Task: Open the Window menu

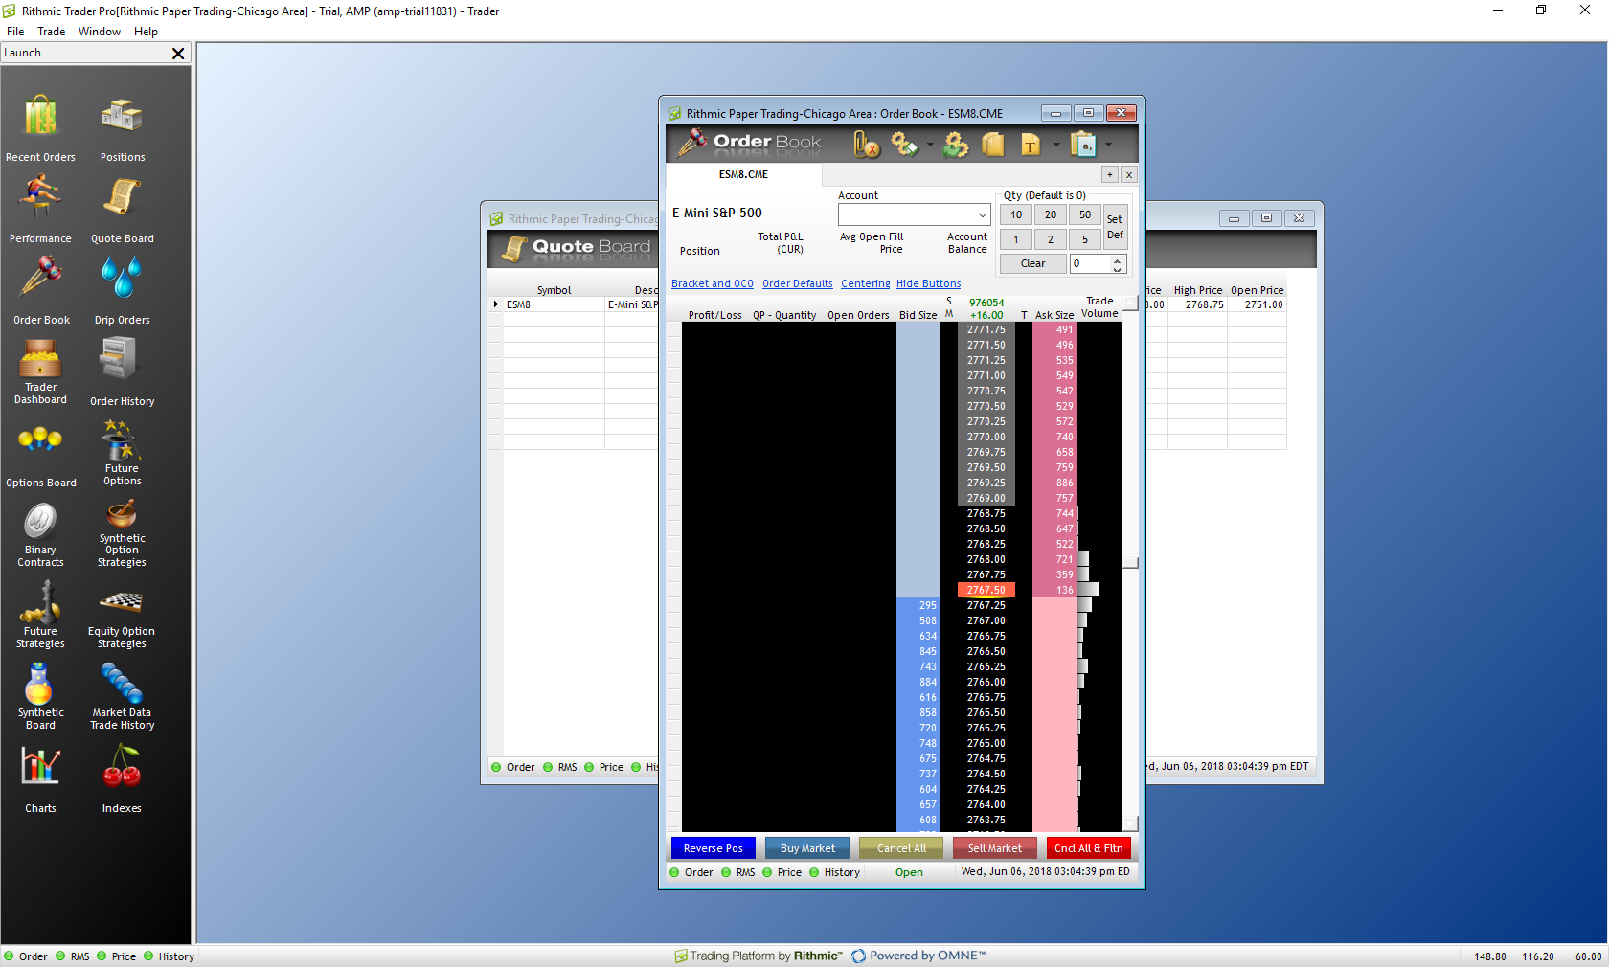Action: click(100, 32)
